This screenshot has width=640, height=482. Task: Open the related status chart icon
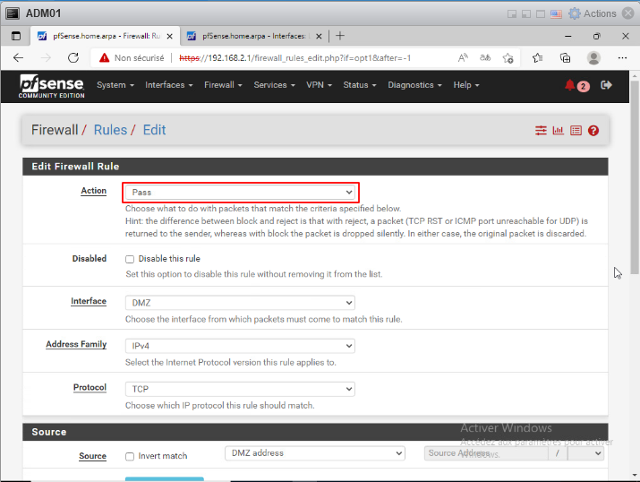(558, 130)
